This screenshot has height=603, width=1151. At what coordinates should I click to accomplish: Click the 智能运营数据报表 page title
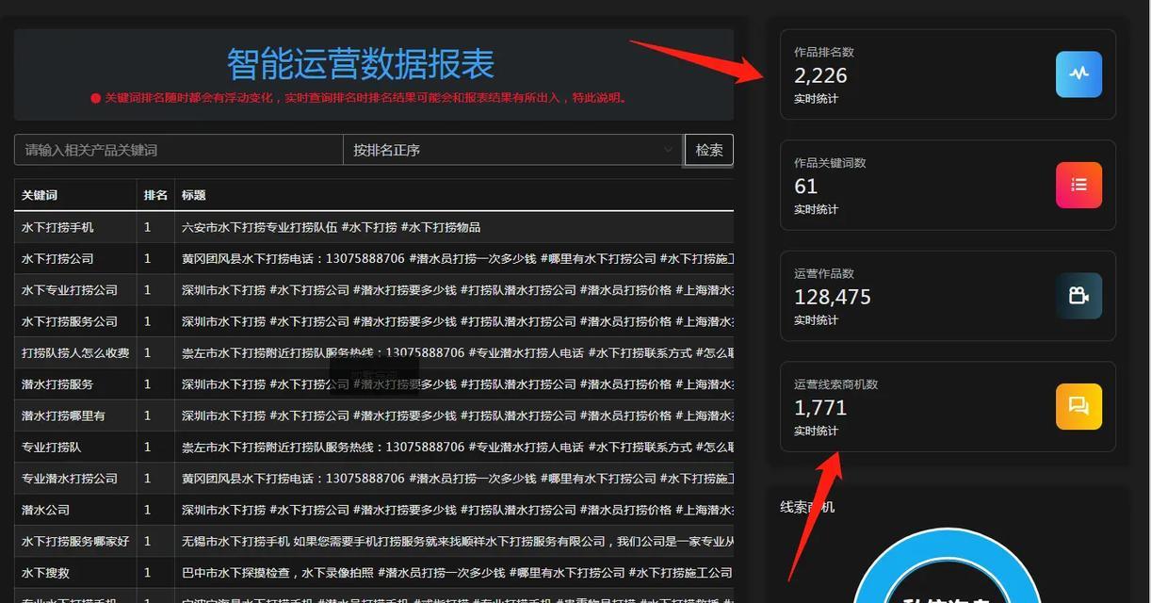361,64
